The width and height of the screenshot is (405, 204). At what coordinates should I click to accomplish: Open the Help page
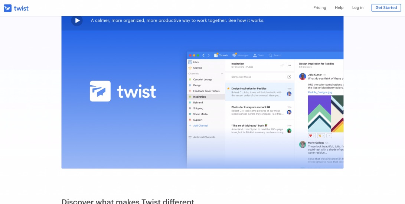point(339,8)
